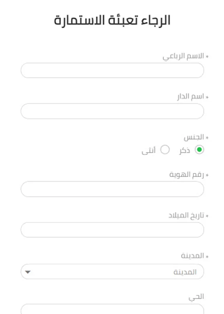224x314 pixels.
Task: Click the أنثى text beside the radio
Action: pos(148,151)
